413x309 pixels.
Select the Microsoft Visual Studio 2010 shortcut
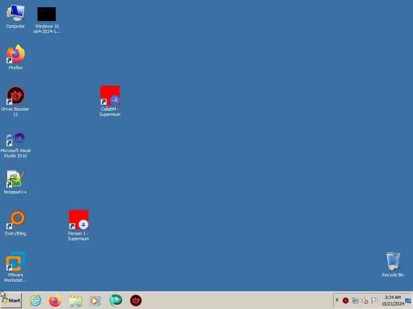[15, 145]
